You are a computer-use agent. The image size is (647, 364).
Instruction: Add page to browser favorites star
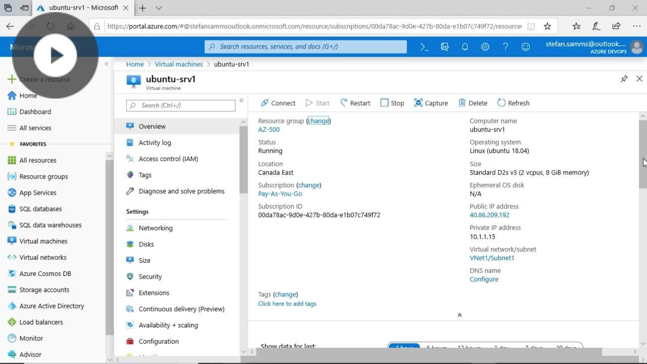coord(547,26)
